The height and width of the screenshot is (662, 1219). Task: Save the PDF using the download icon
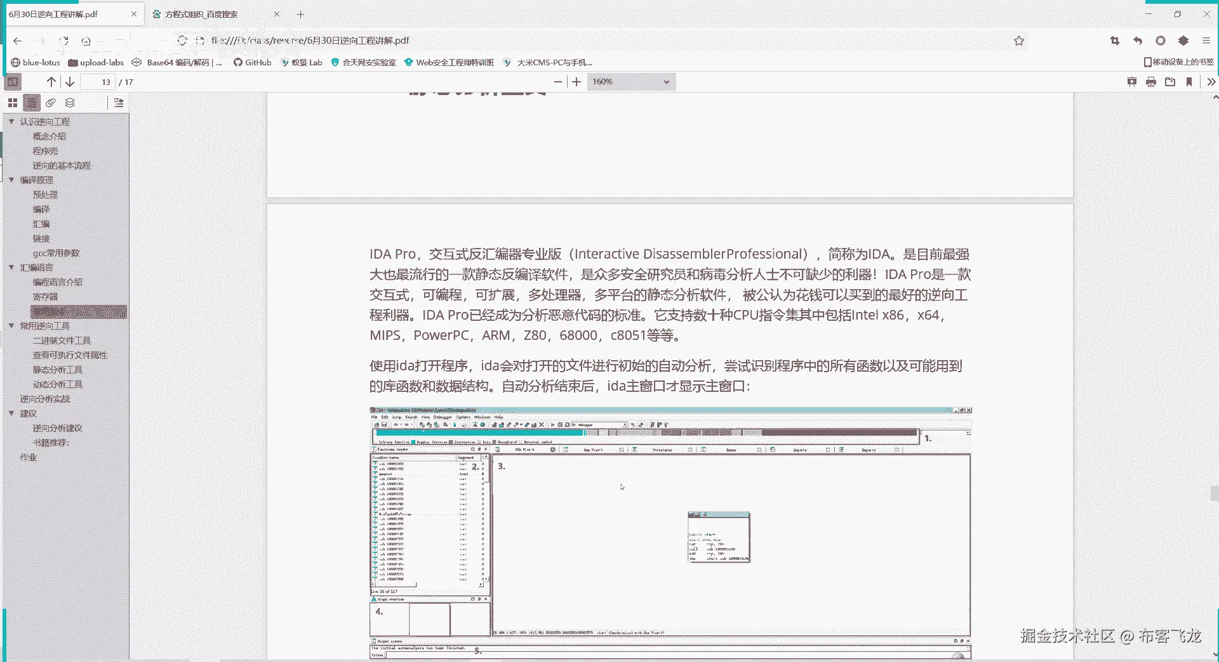pos(1170,82)
